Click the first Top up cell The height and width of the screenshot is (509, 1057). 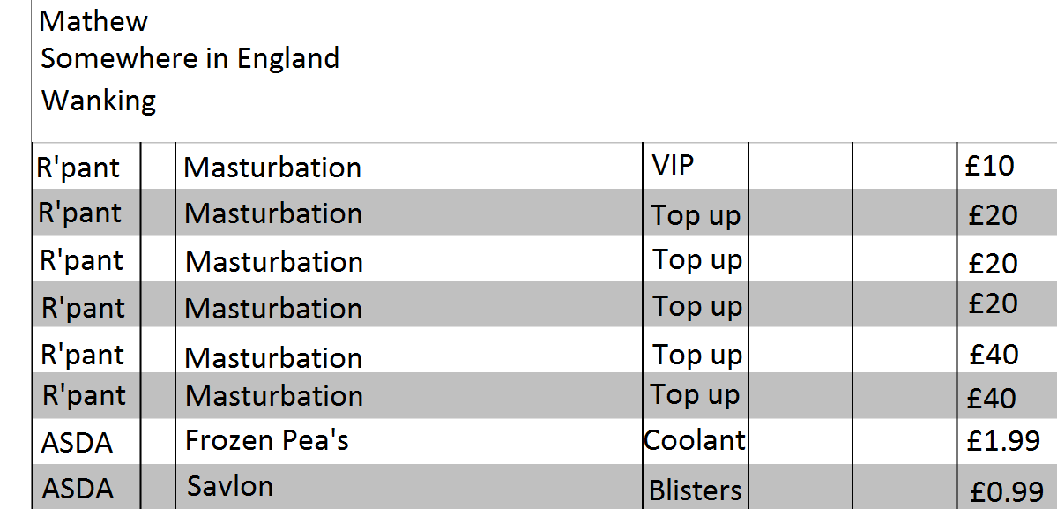[696, 213]
